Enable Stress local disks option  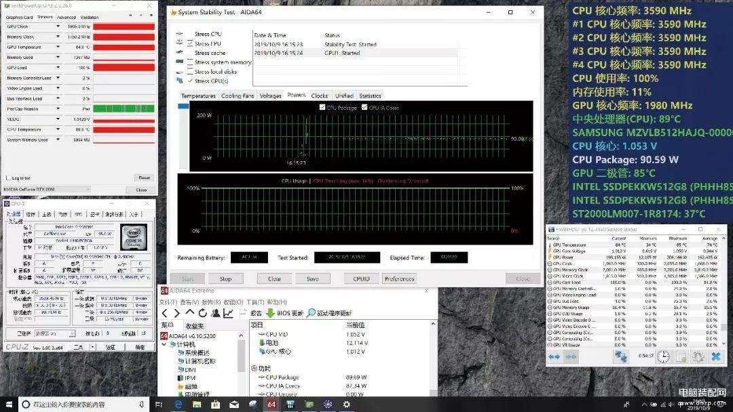pyautogui.click(x=190, y=71)
